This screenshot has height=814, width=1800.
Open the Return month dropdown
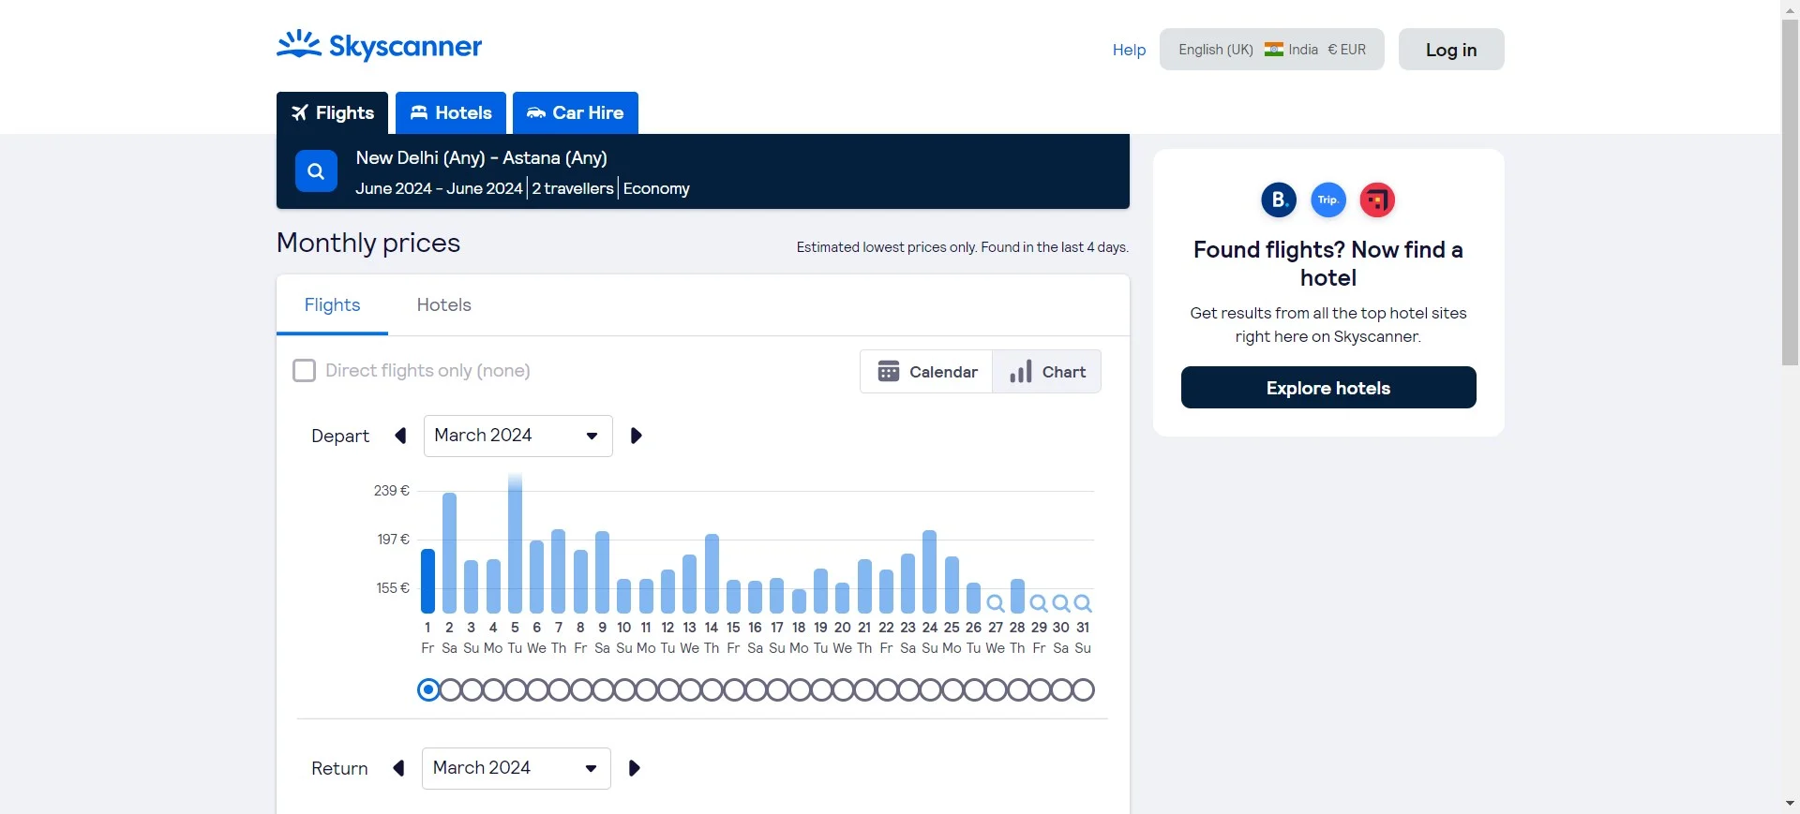(x=516, y=768)
